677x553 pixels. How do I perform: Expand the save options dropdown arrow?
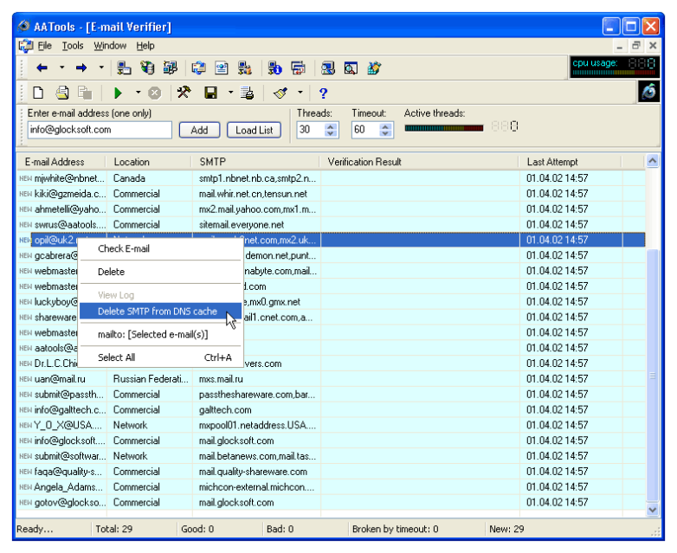tap(230, 93)
